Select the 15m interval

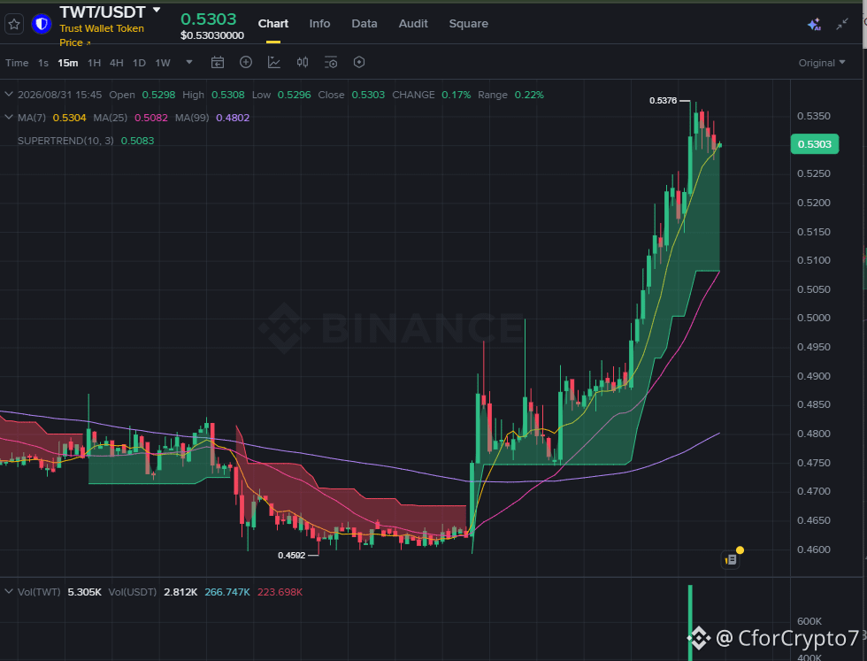click(68, 63)
